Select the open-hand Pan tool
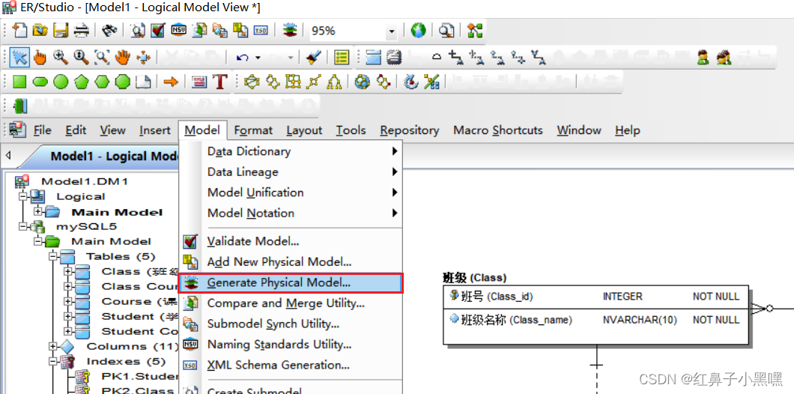This screenshot has height=394, width=794. tap(123, 57)
